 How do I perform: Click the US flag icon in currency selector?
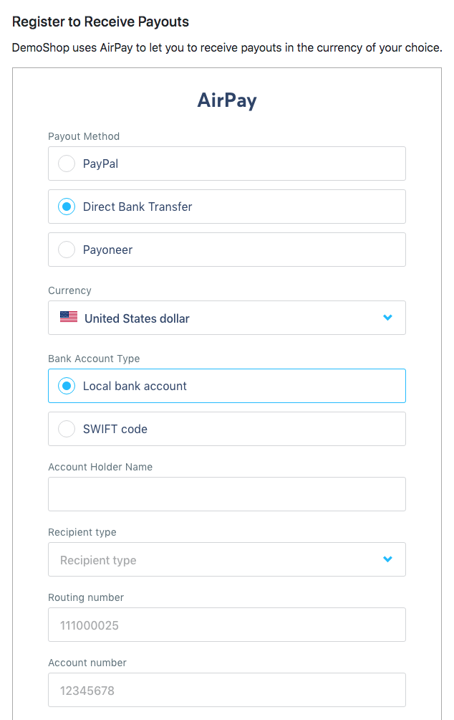point(68,317)
